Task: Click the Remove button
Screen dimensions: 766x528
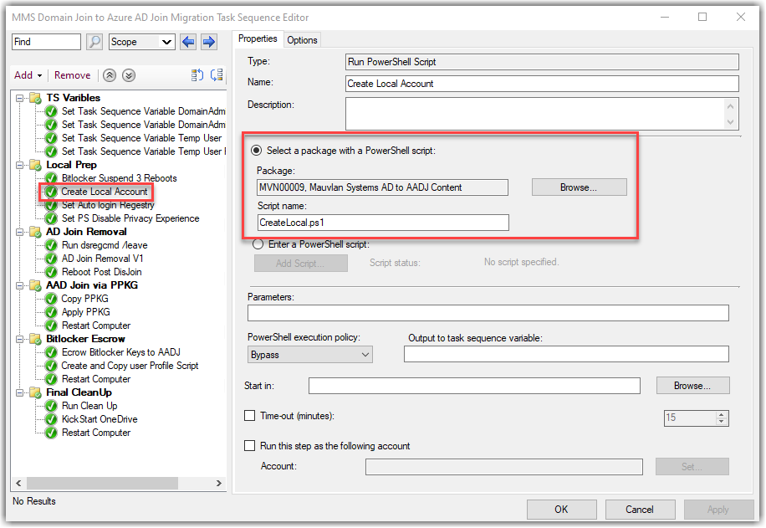Action: 72,75
